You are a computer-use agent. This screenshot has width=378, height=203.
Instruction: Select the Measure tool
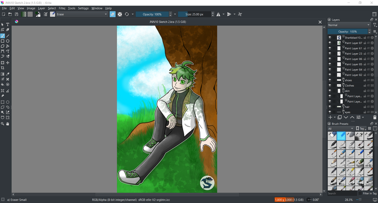click(x=8, y=91)
